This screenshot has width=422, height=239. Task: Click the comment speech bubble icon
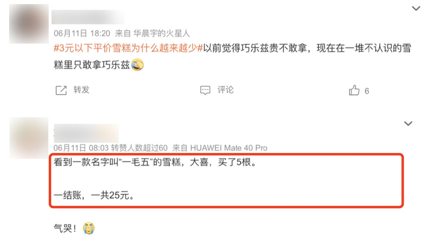tap(205, 90)
